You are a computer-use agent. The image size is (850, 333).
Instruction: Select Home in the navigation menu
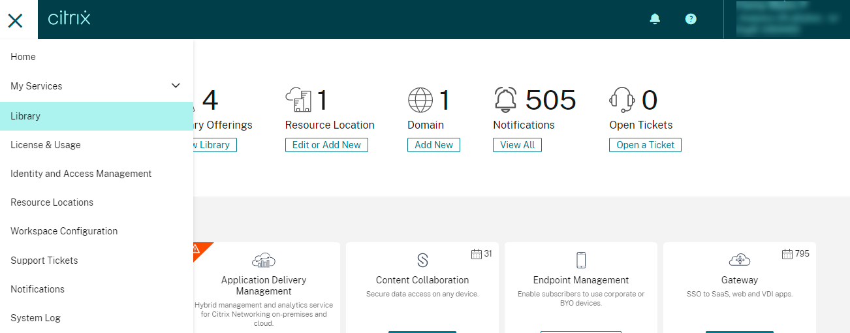coord(23,57)
